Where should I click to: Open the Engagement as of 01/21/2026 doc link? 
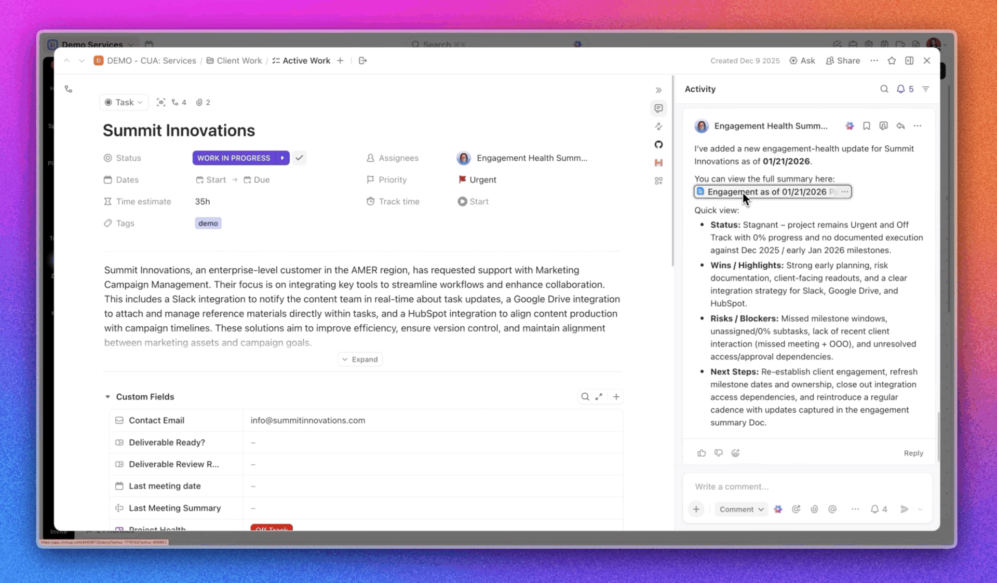tap(766, 192)
